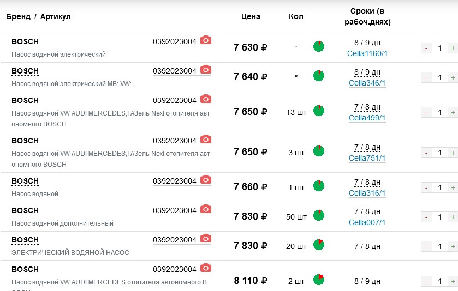Viewport: 458px width, 291px height.
Task: Click green pie indicator in Cella1160/1 row
Action: [319, 46]
